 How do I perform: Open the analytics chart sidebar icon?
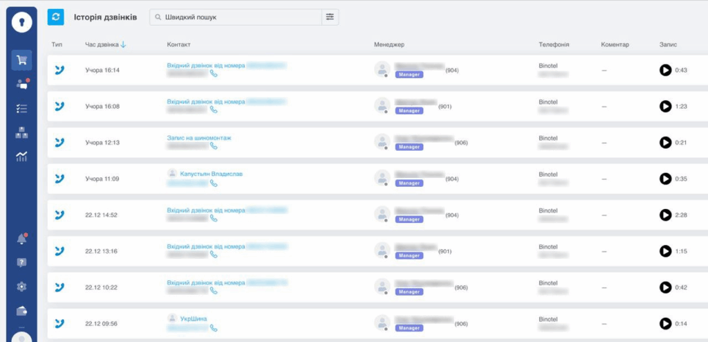pyautogui.click(x=21, y=156)
